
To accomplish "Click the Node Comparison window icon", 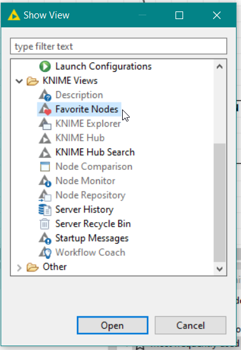I will pos(45,167).
